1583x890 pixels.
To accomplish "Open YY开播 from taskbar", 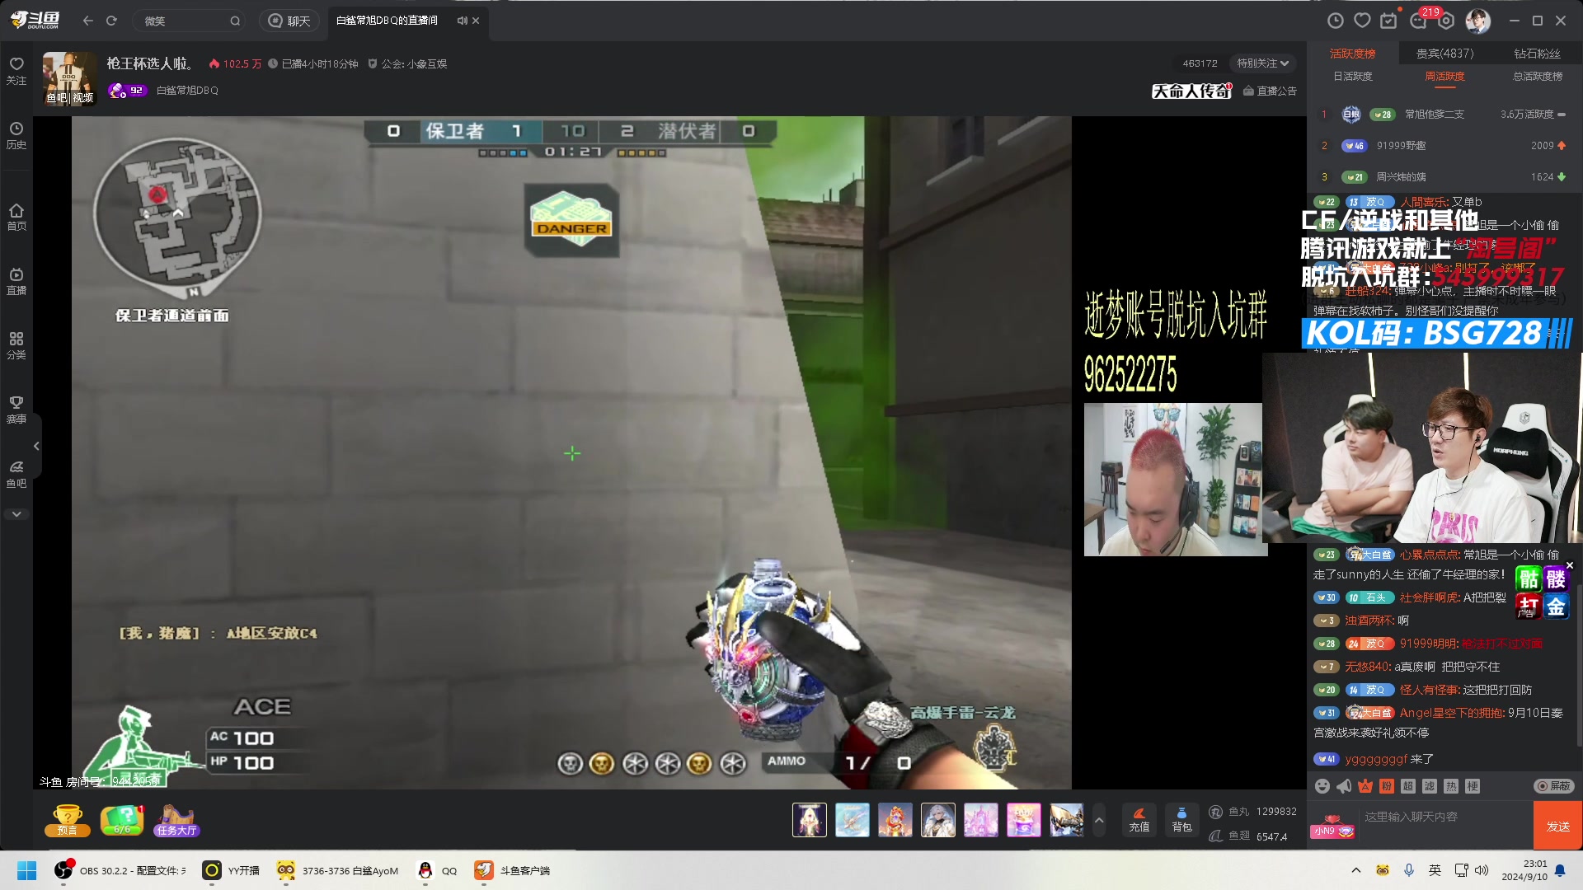I will coord(232,870).
